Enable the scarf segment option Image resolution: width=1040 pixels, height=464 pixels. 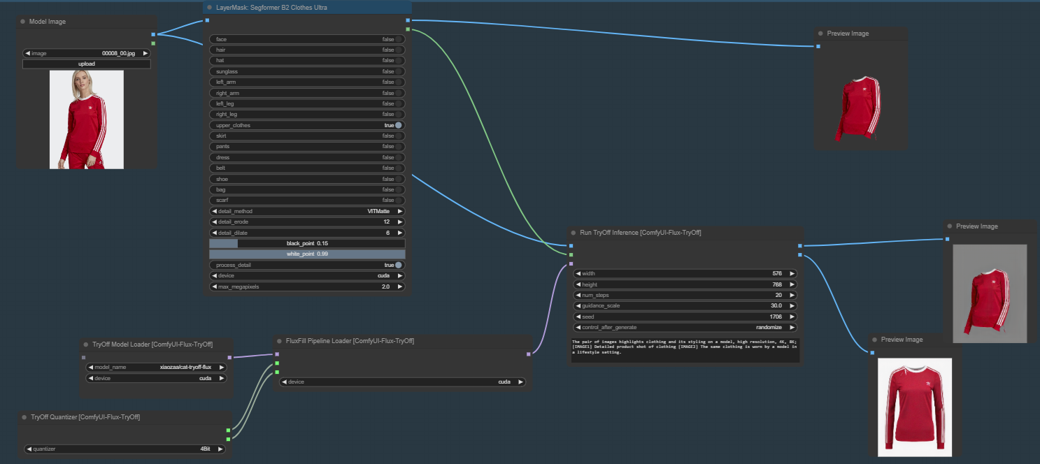point(307,201)
